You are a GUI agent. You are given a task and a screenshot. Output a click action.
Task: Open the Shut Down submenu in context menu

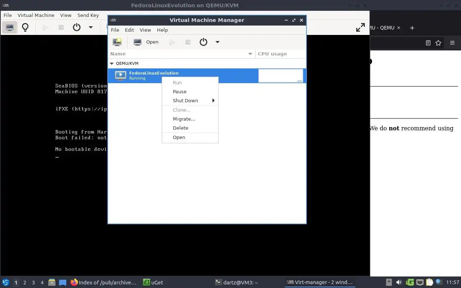(190, 100)
